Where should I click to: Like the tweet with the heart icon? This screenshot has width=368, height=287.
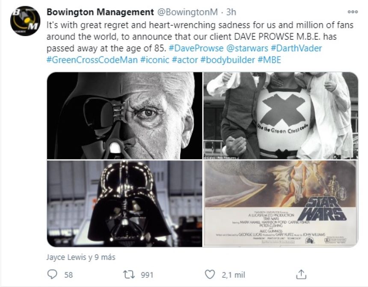[x=210, y=274]
